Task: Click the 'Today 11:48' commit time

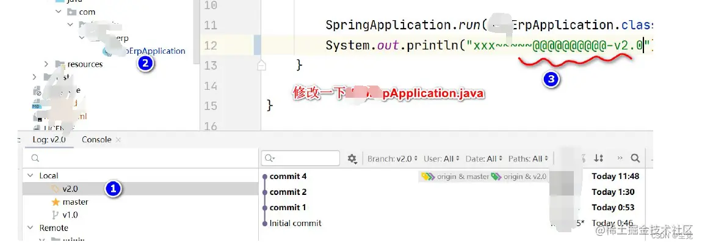Action: [615, 177]
